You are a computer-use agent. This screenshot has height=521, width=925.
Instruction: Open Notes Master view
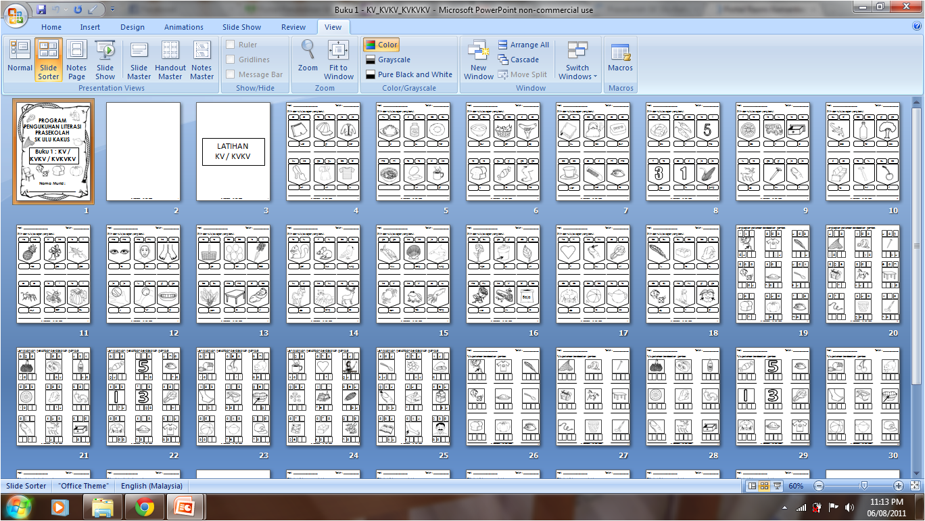[x=201, y=60]
